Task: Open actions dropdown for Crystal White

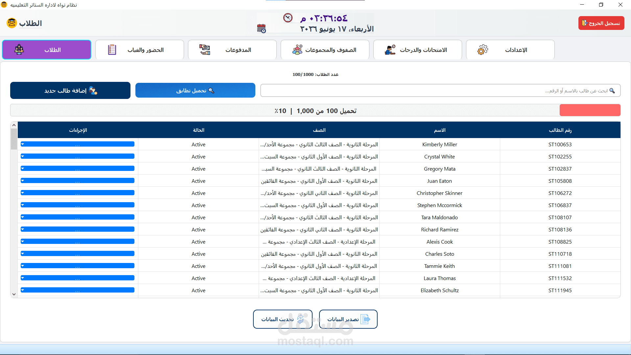Action: pos(78,156)
